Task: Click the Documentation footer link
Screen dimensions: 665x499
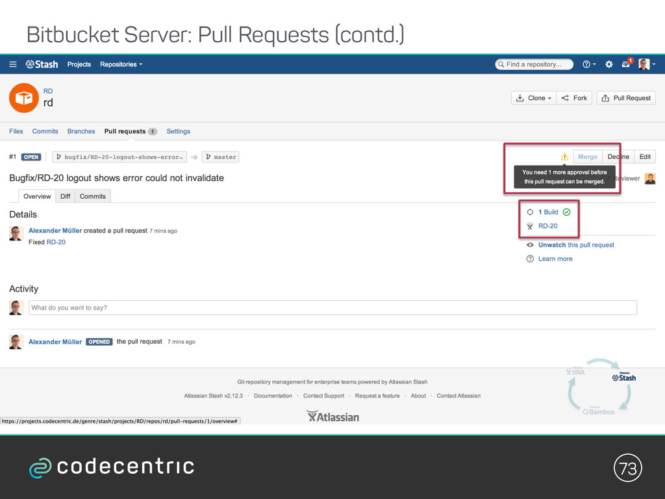Action: (273, 396)
